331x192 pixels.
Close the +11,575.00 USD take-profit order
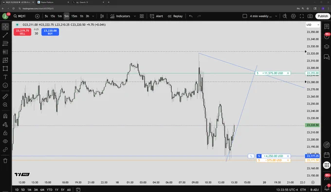point(288,73)
